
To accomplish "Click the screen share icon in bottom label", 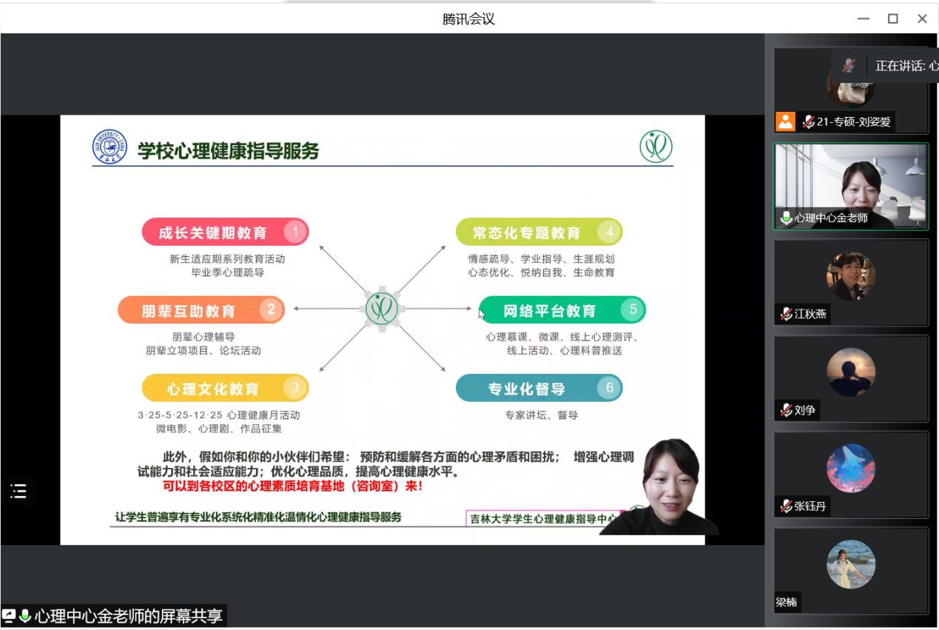I will (9, 615).
